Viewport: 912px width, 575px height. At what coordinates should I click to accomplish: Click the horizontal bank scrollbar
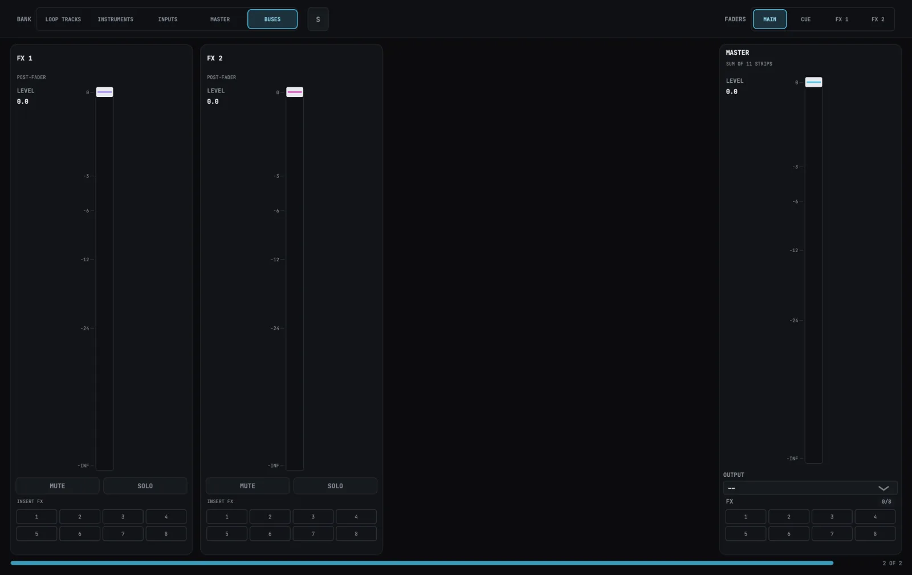pos(422,563)
